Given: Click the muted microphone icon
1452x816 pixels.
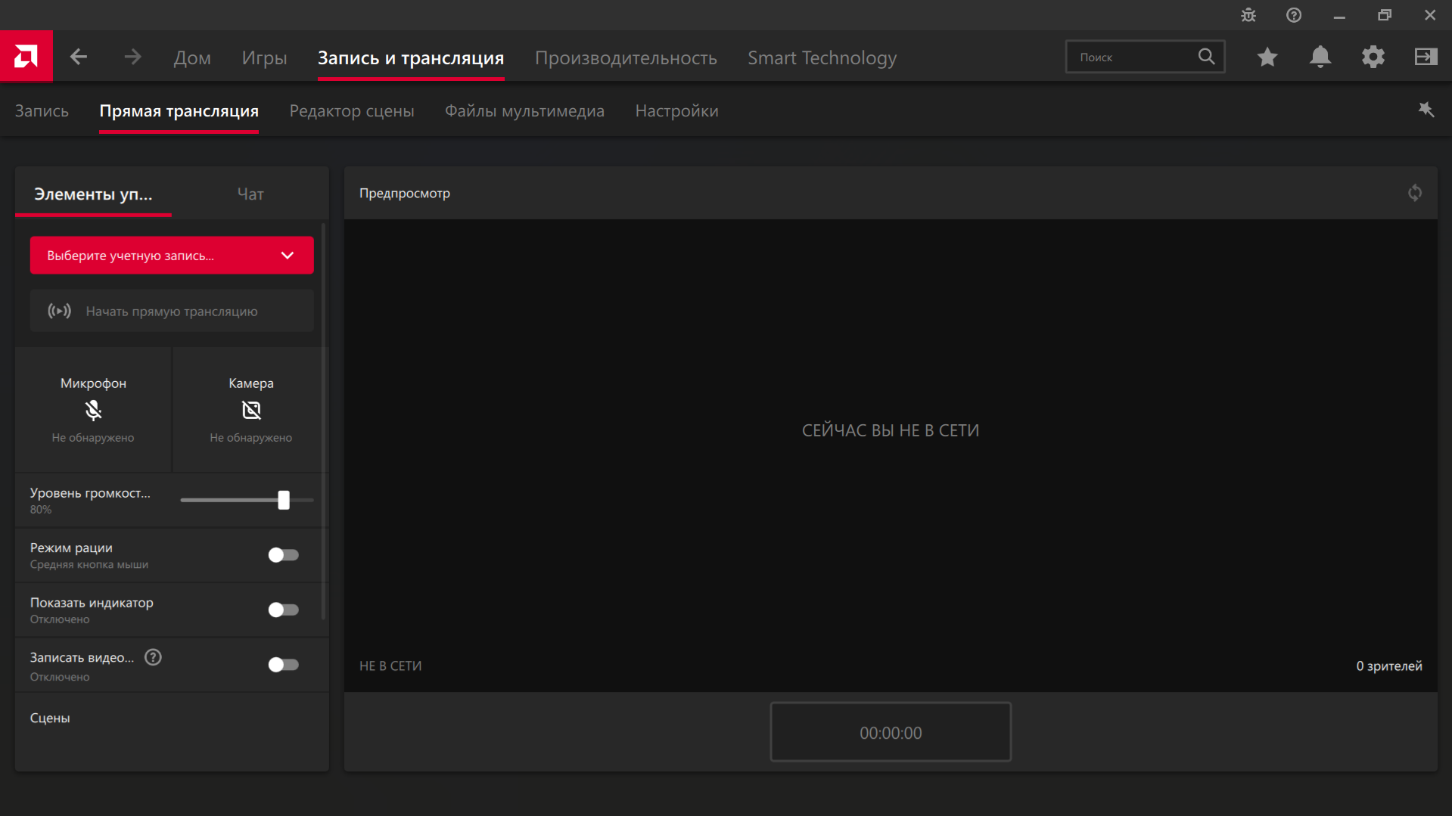Looking at the screenshot, I should pos(93,410).
